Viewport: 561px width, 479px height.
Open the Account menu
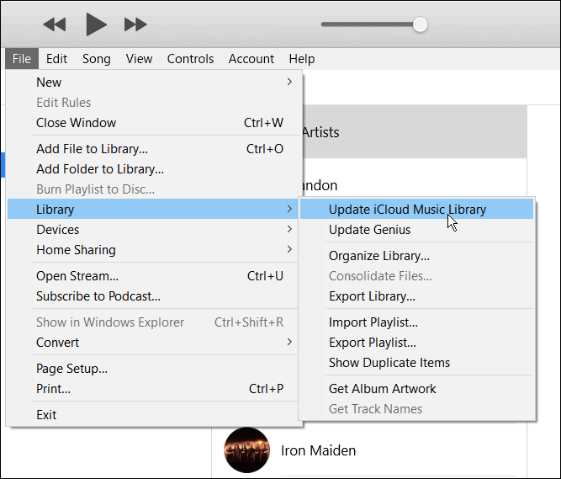(x=251, y=59)
